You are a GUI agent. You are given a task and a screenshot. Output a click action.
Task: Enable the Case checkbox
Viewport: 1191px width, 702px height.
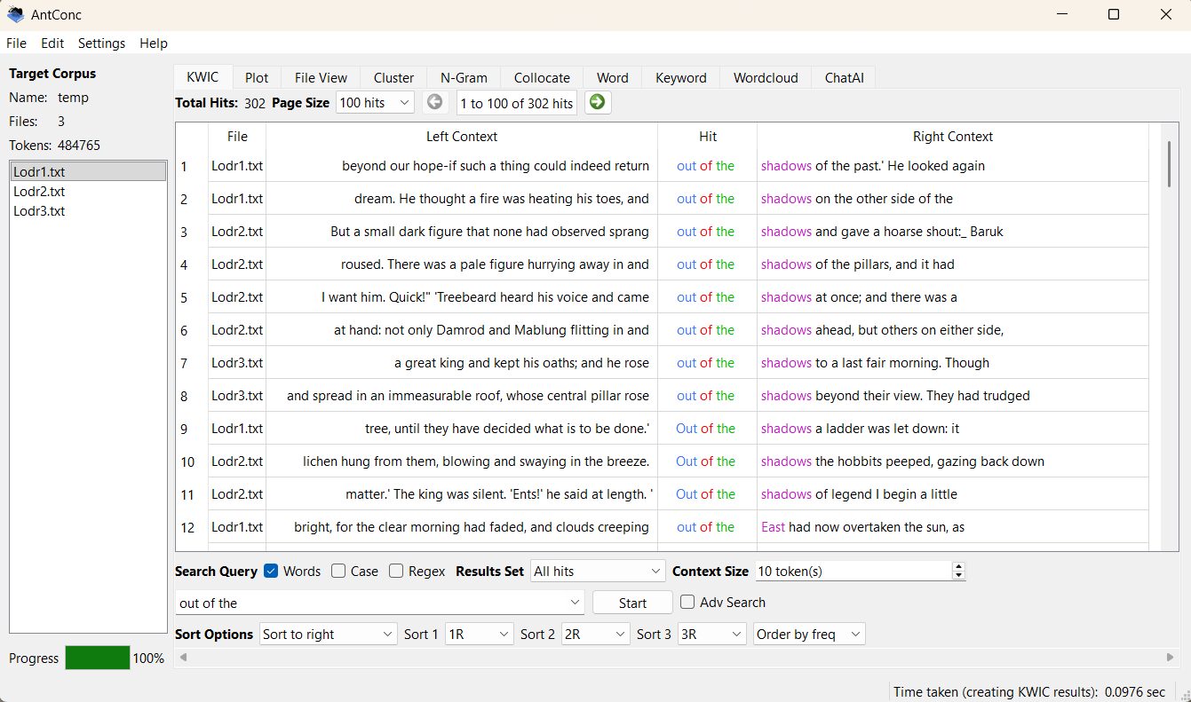point(338,572)
